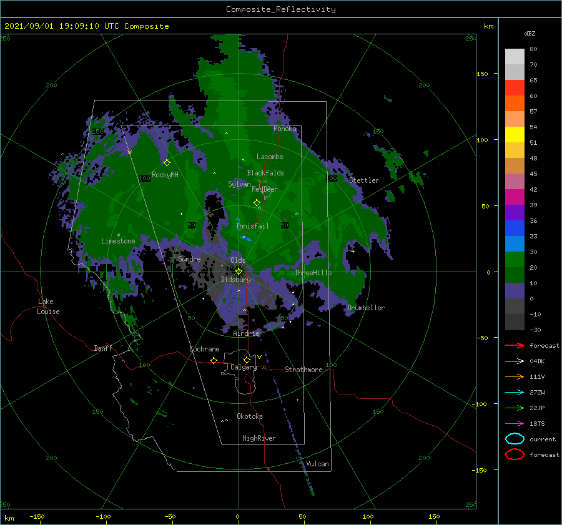
Task: Select the blue 33–36 dBZ swatch
Action: tap(515, 228)
